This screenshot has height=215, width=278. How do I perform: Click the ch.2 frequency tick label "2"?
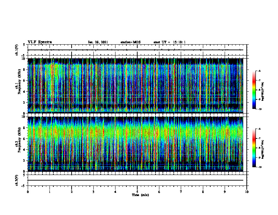coord(25,161)
